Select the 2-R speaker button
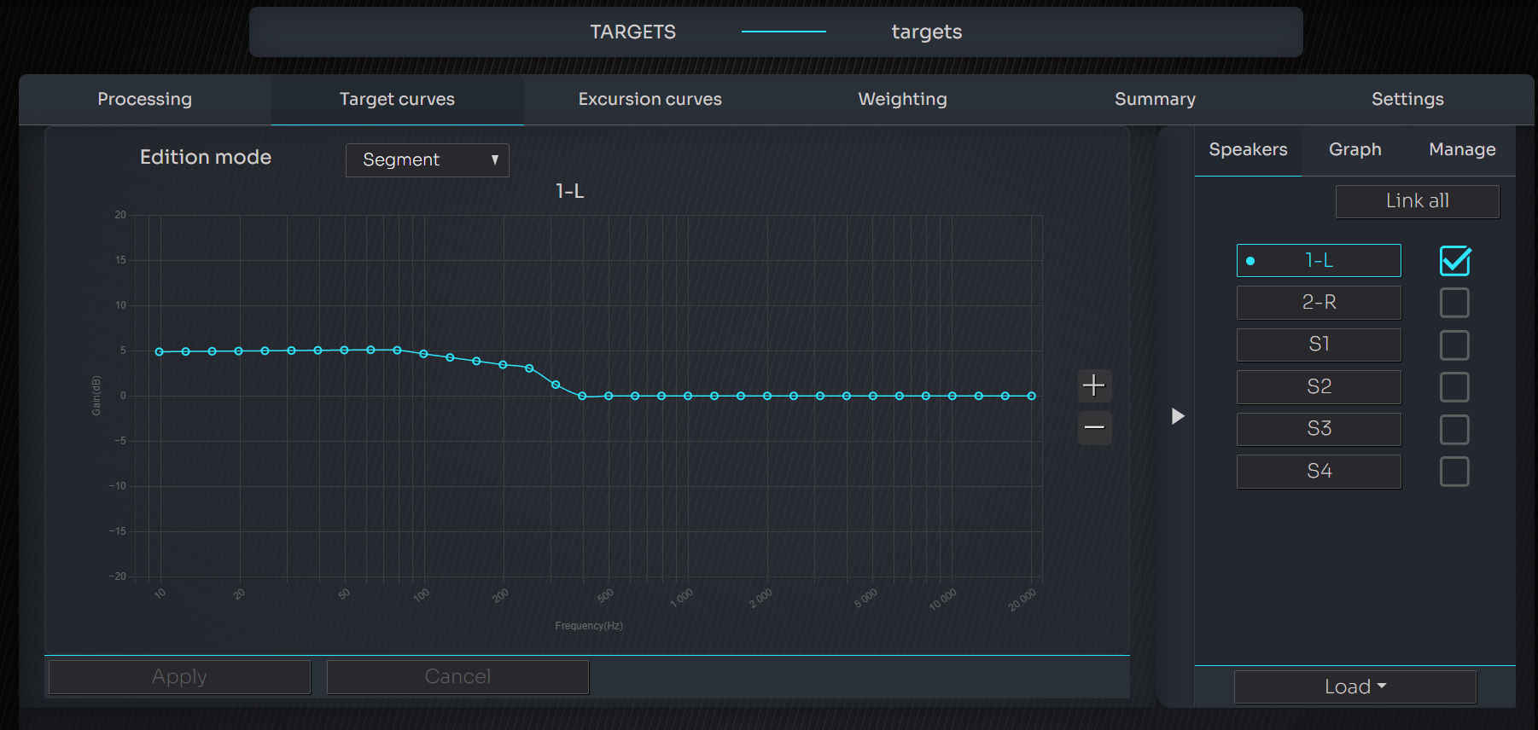This screenshot has width=1538, height=730. pyautogui.click(x=1319, y=303)
